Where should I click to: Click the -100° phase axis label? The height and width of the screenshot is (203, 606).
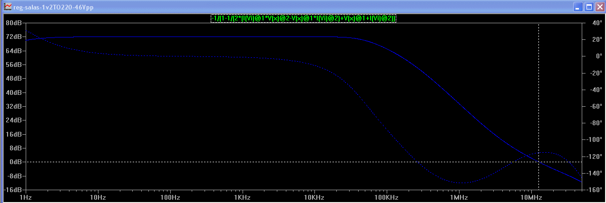[x=593, y=139]
